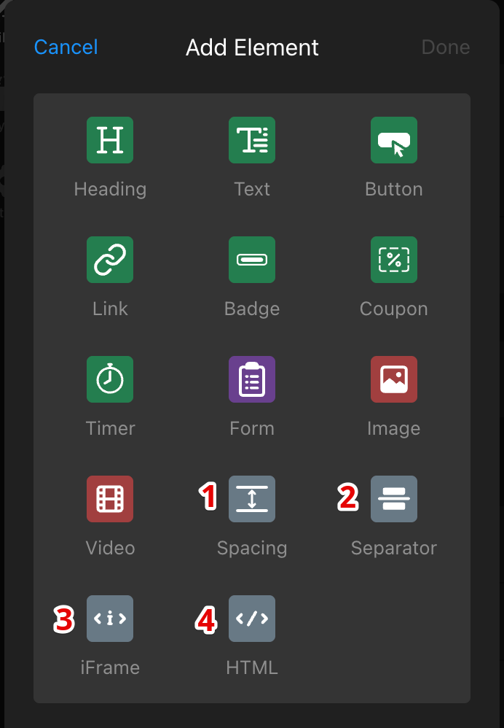Cancel the Add Element dialog
The image size is (504, 728).
point(66,47)
